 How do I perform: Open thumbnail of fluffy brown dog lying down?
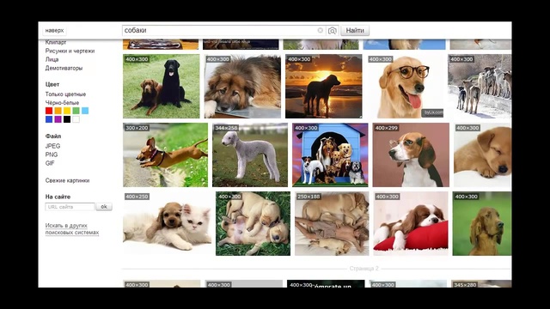click(x=242, y=86)
